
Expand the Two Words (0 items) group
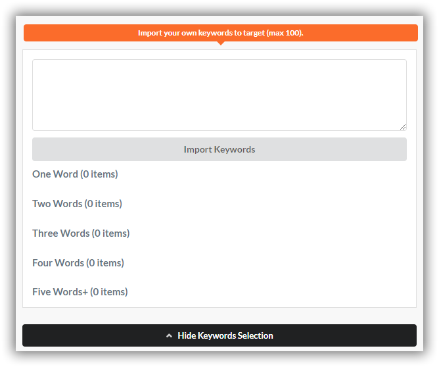tap(78, 204)
